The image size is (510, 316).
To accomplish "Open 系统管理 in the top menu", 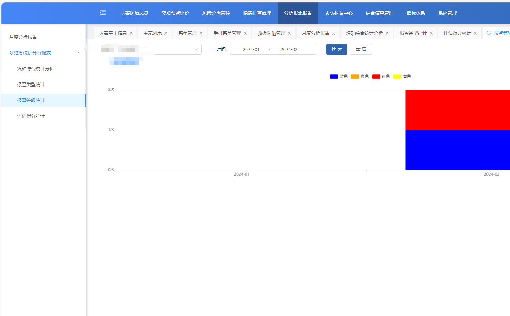I will (x=447, y=13).
